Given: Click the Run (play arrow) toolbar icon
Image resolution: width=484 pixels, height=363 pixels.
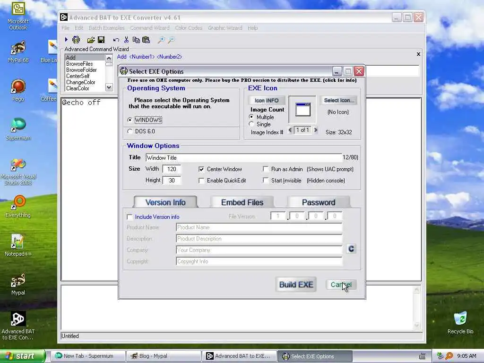Looking at the screenshot, I should 66,40.
